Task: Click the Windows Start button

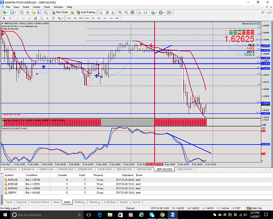Action: point(5,215)
